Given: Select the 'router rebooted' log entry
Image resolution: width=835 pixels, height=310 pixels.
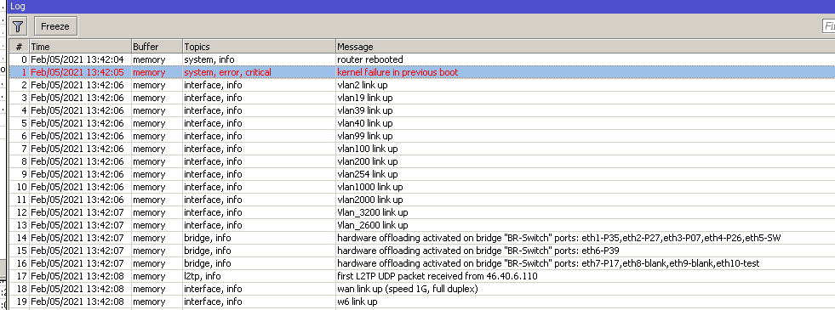Looking at the screenshot, I should click(x=422, y=59).
